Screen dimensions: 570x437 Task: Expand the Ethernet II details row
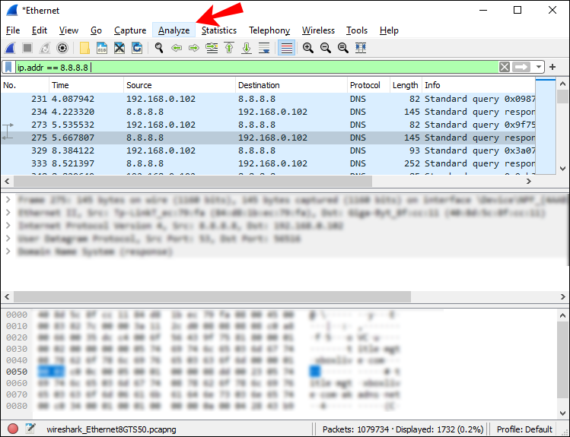pos(8,213)
